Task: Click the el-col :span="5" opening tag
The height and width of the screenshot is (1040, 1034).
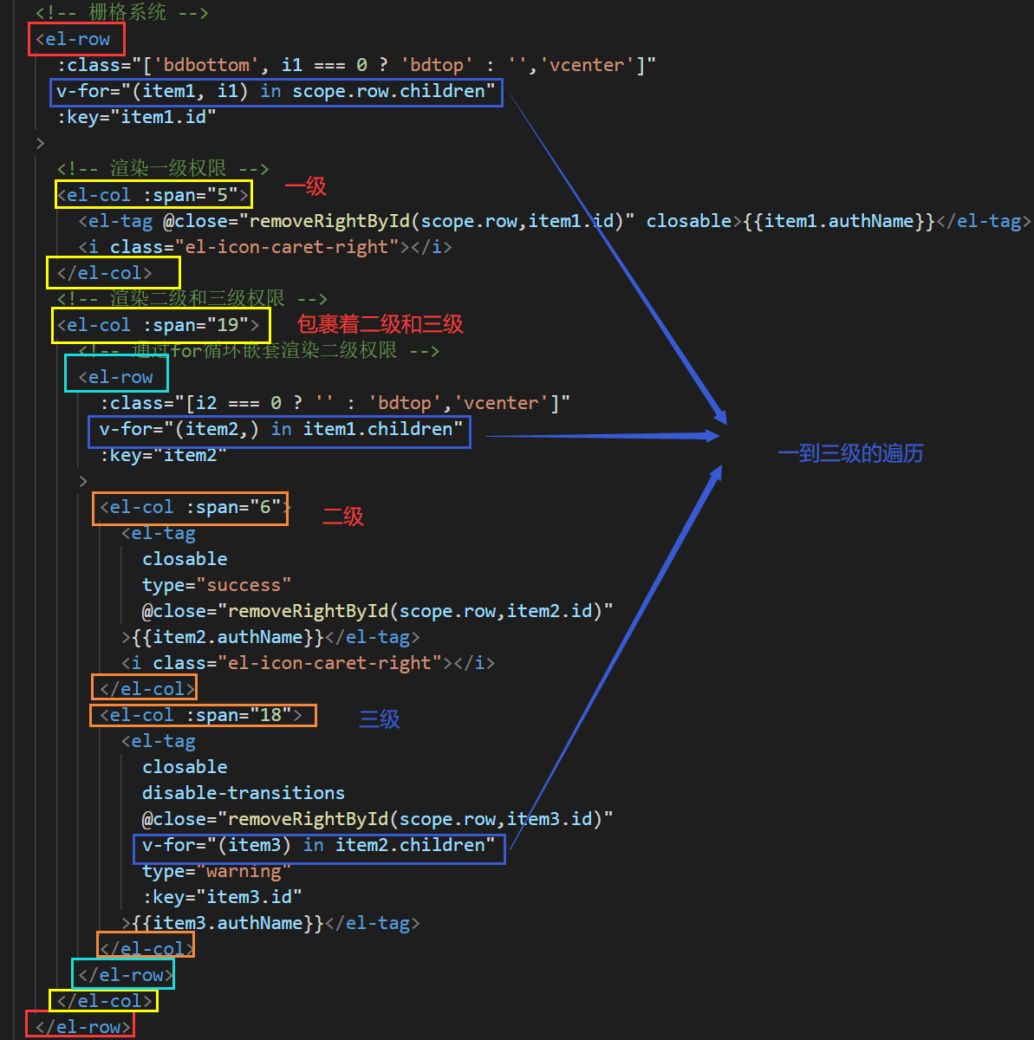Action: pyautogui.click(x=153, y=195)
